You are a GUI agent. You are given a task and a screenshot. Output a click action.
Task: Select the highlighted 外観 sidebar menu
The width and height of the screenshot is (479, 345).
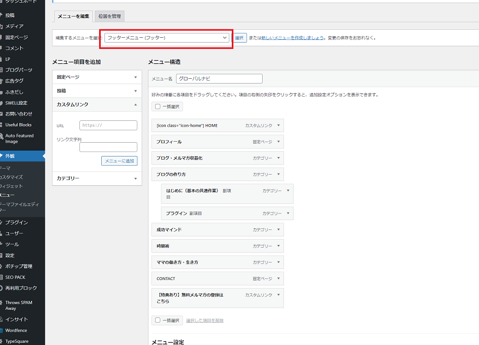(22, 156)
